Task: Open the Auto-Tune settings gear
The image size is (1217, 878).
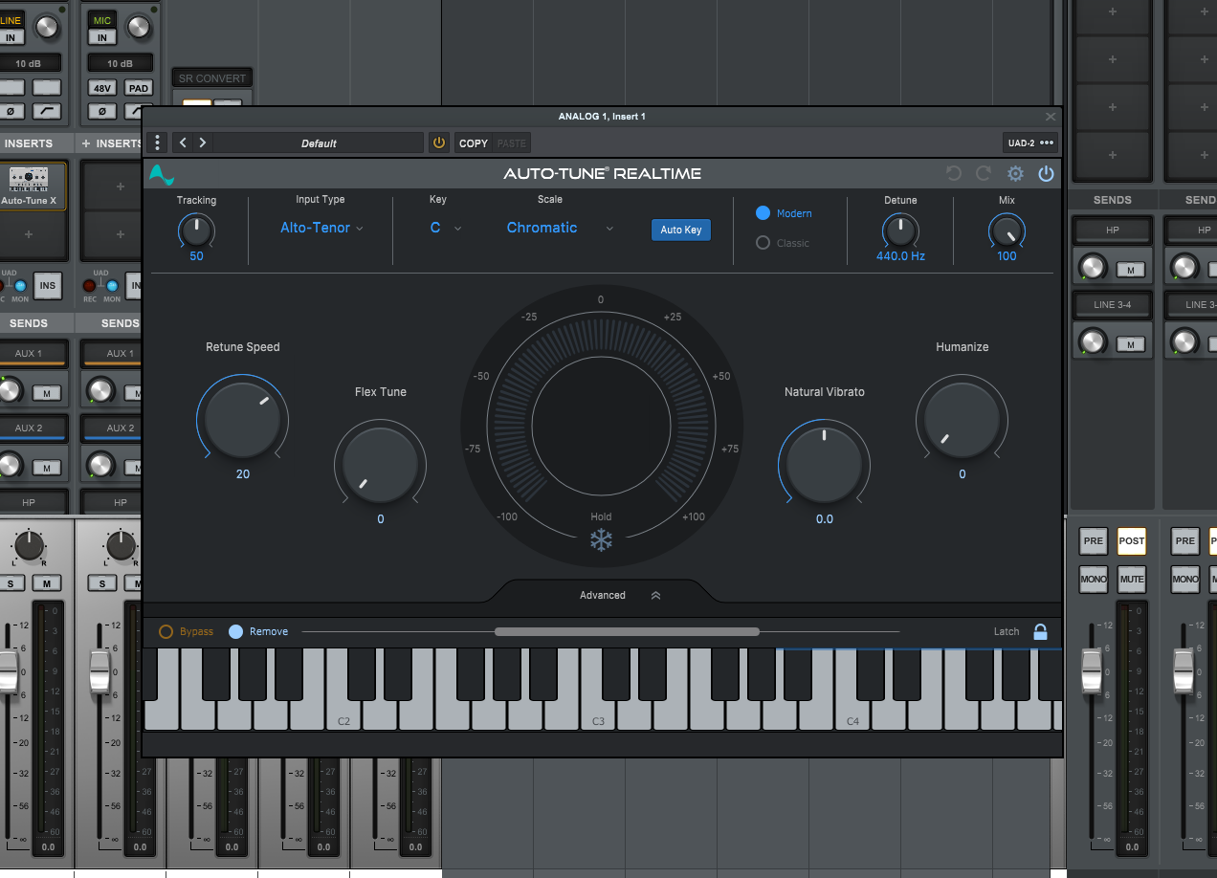Action: pos(1015,174)
